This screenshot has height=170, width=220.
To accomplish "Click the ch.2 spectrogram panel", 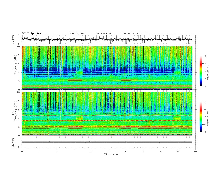I will (x=107, y=114).
